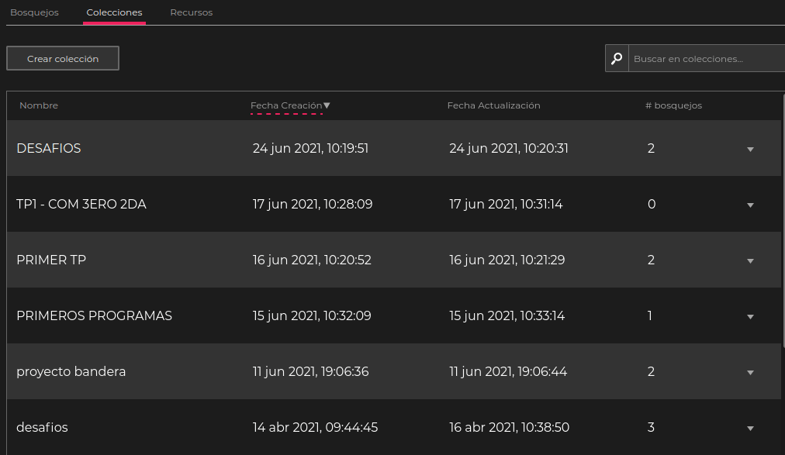Sort by Fecha Actualización column header

(x=493, y=105)
